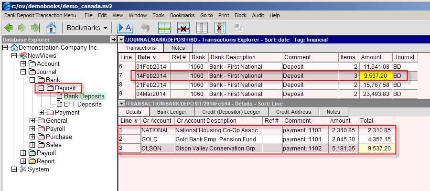Expand the System node in the tree
The height and width of the screenshot is (191, 430).
(14, 169)
